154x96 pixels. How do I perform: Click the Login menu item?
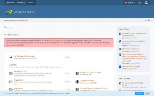(x=140, y=3)
